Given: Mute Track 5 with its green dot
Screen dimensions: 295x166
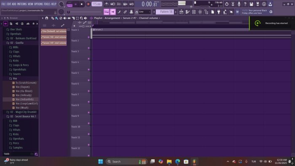Looking at the screenshot, I should 88,80.
